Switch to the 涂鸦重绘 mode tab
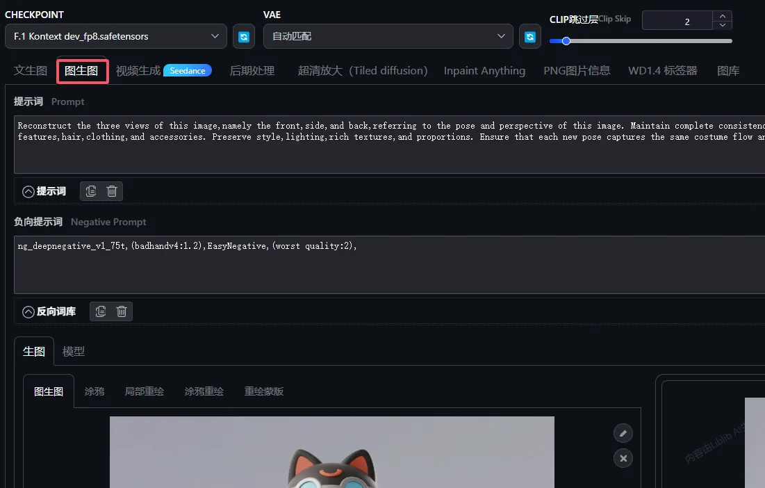This screenshot has width=765, height=488. [x=204, y=391]
